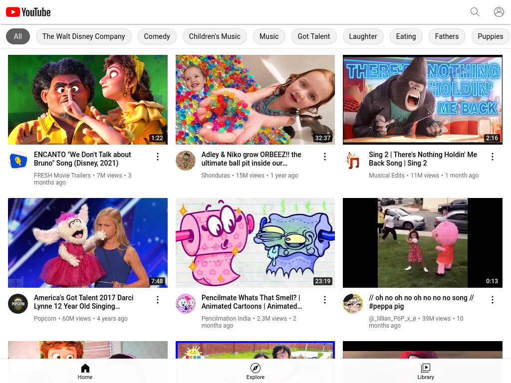Open options menu for oh no song video
The image size is (511, 383).
[x=493, y=300]
